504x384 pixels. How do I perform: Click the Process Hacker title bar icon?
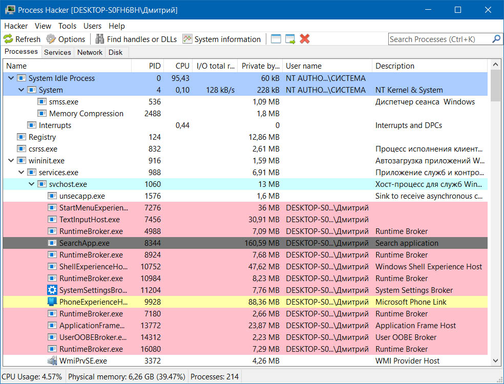point(9,10)
